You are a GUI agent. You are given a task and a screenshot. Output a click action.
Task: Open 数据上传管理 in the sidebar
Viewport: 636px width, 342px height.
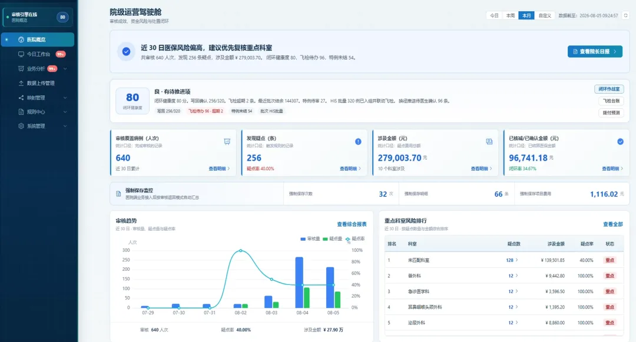point(38,83)
